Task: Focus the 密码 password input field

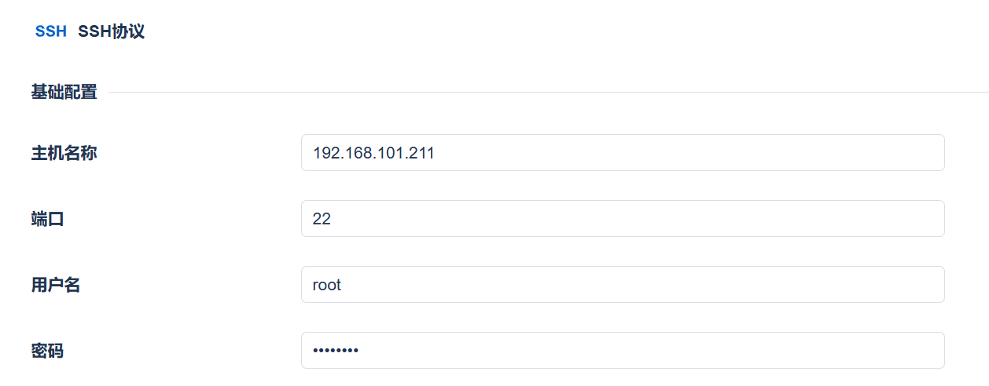Action: point(623,350)
